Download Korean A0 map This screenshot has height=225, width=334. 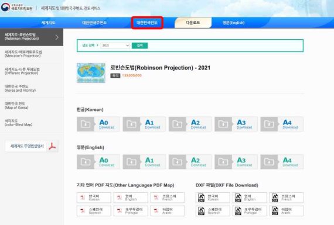(x=98, y=124)
